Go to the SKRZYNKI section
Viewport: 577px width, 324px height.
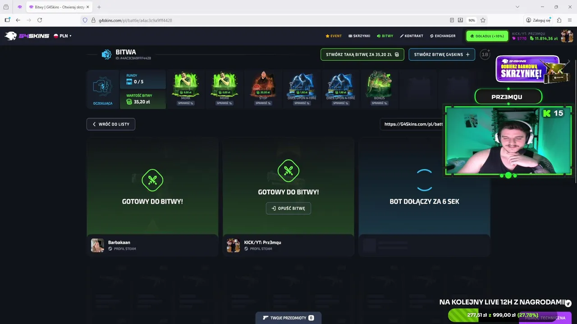coord(359,36)
